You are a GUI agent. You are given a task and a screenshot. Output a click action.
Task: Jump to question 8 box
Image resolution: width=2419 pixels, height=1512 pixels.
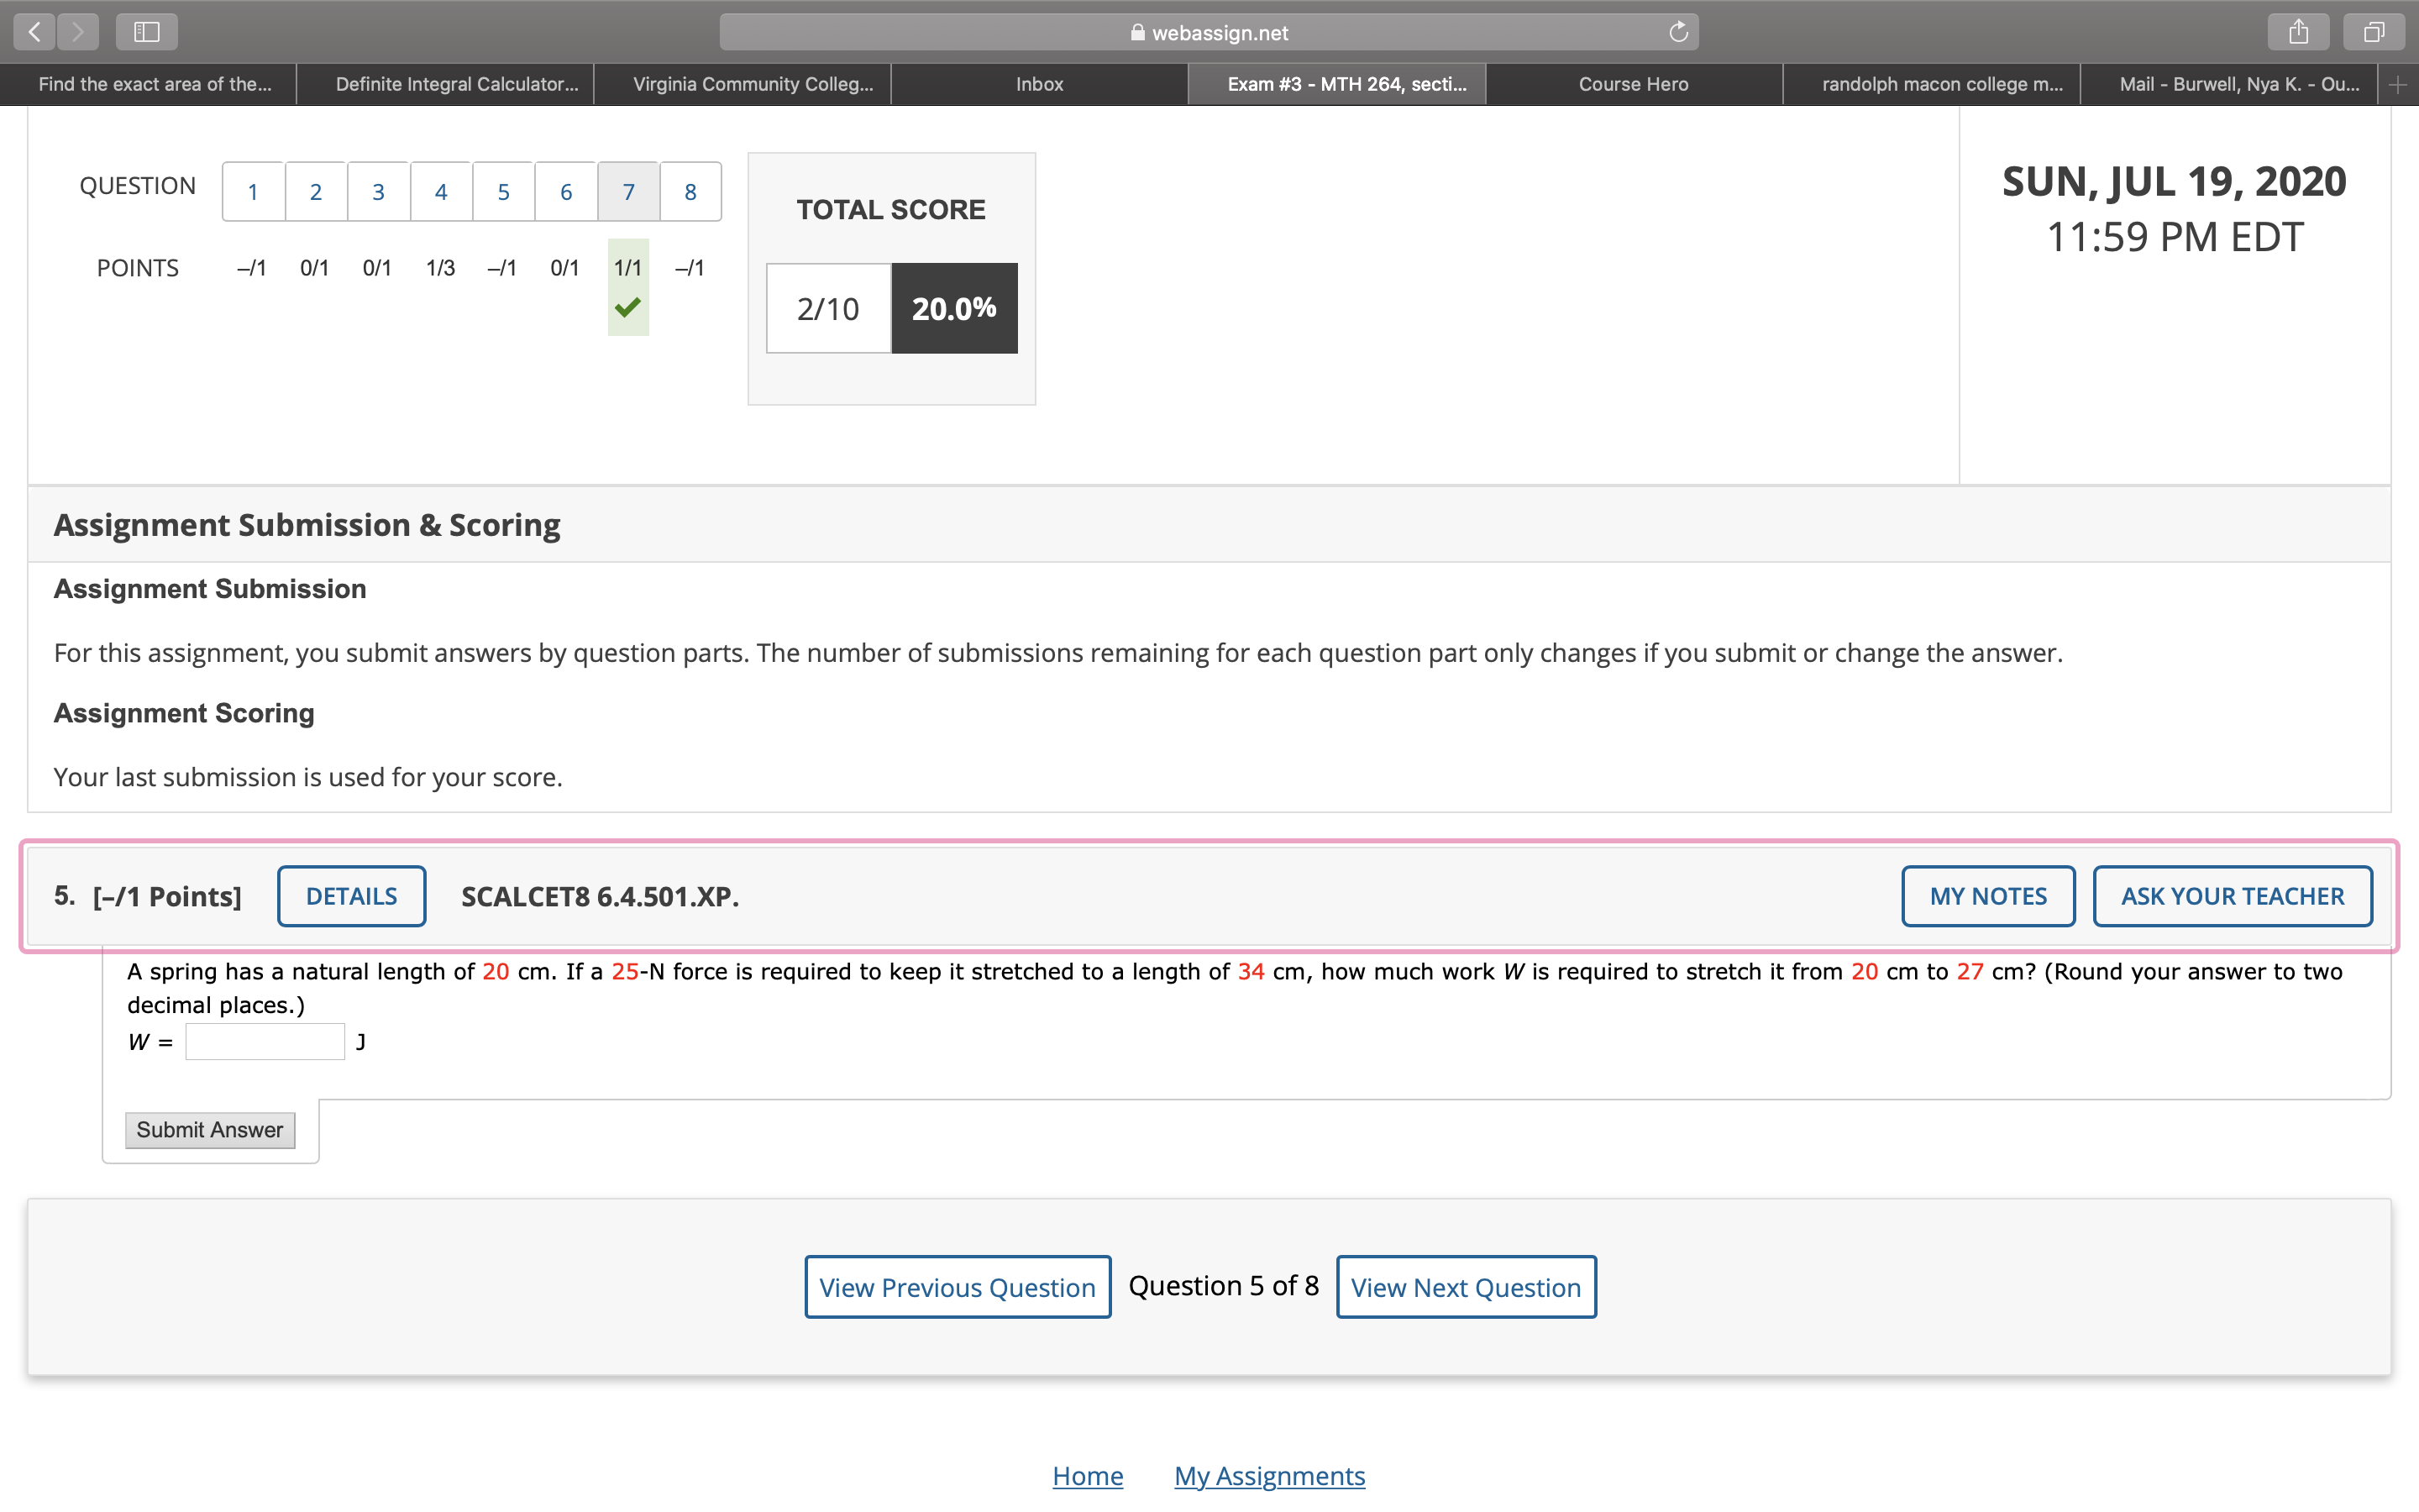(690, 192)
